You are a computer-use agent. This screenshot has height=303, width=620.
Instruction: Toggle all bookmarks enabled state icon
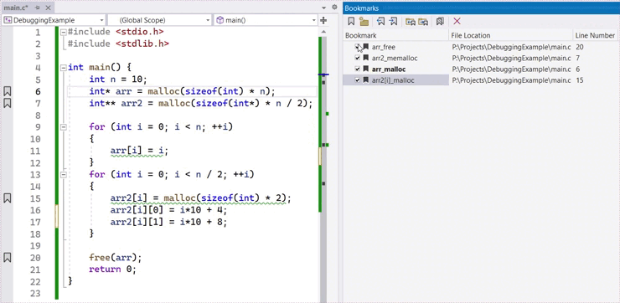(x=440, y=21)
